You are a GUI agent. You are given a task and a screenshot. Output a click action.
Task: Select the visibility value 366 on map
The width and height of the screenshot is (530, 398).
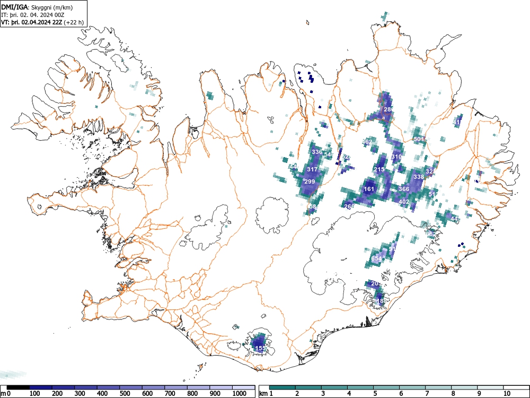tap(404, 189)
